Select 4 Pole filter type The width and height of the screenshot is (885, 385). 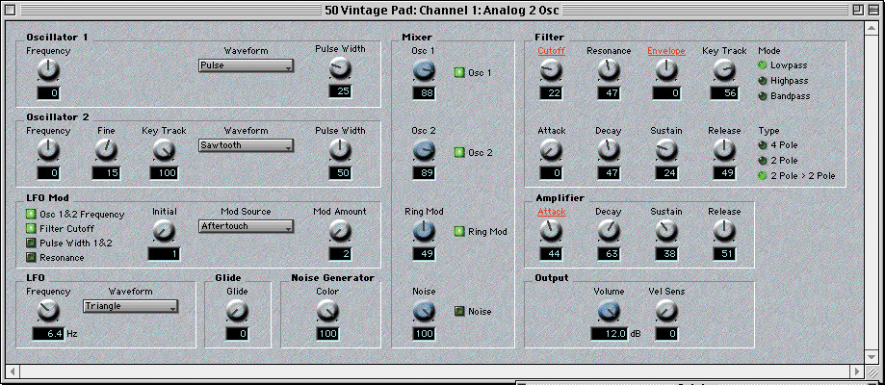(x=762, y=145)
